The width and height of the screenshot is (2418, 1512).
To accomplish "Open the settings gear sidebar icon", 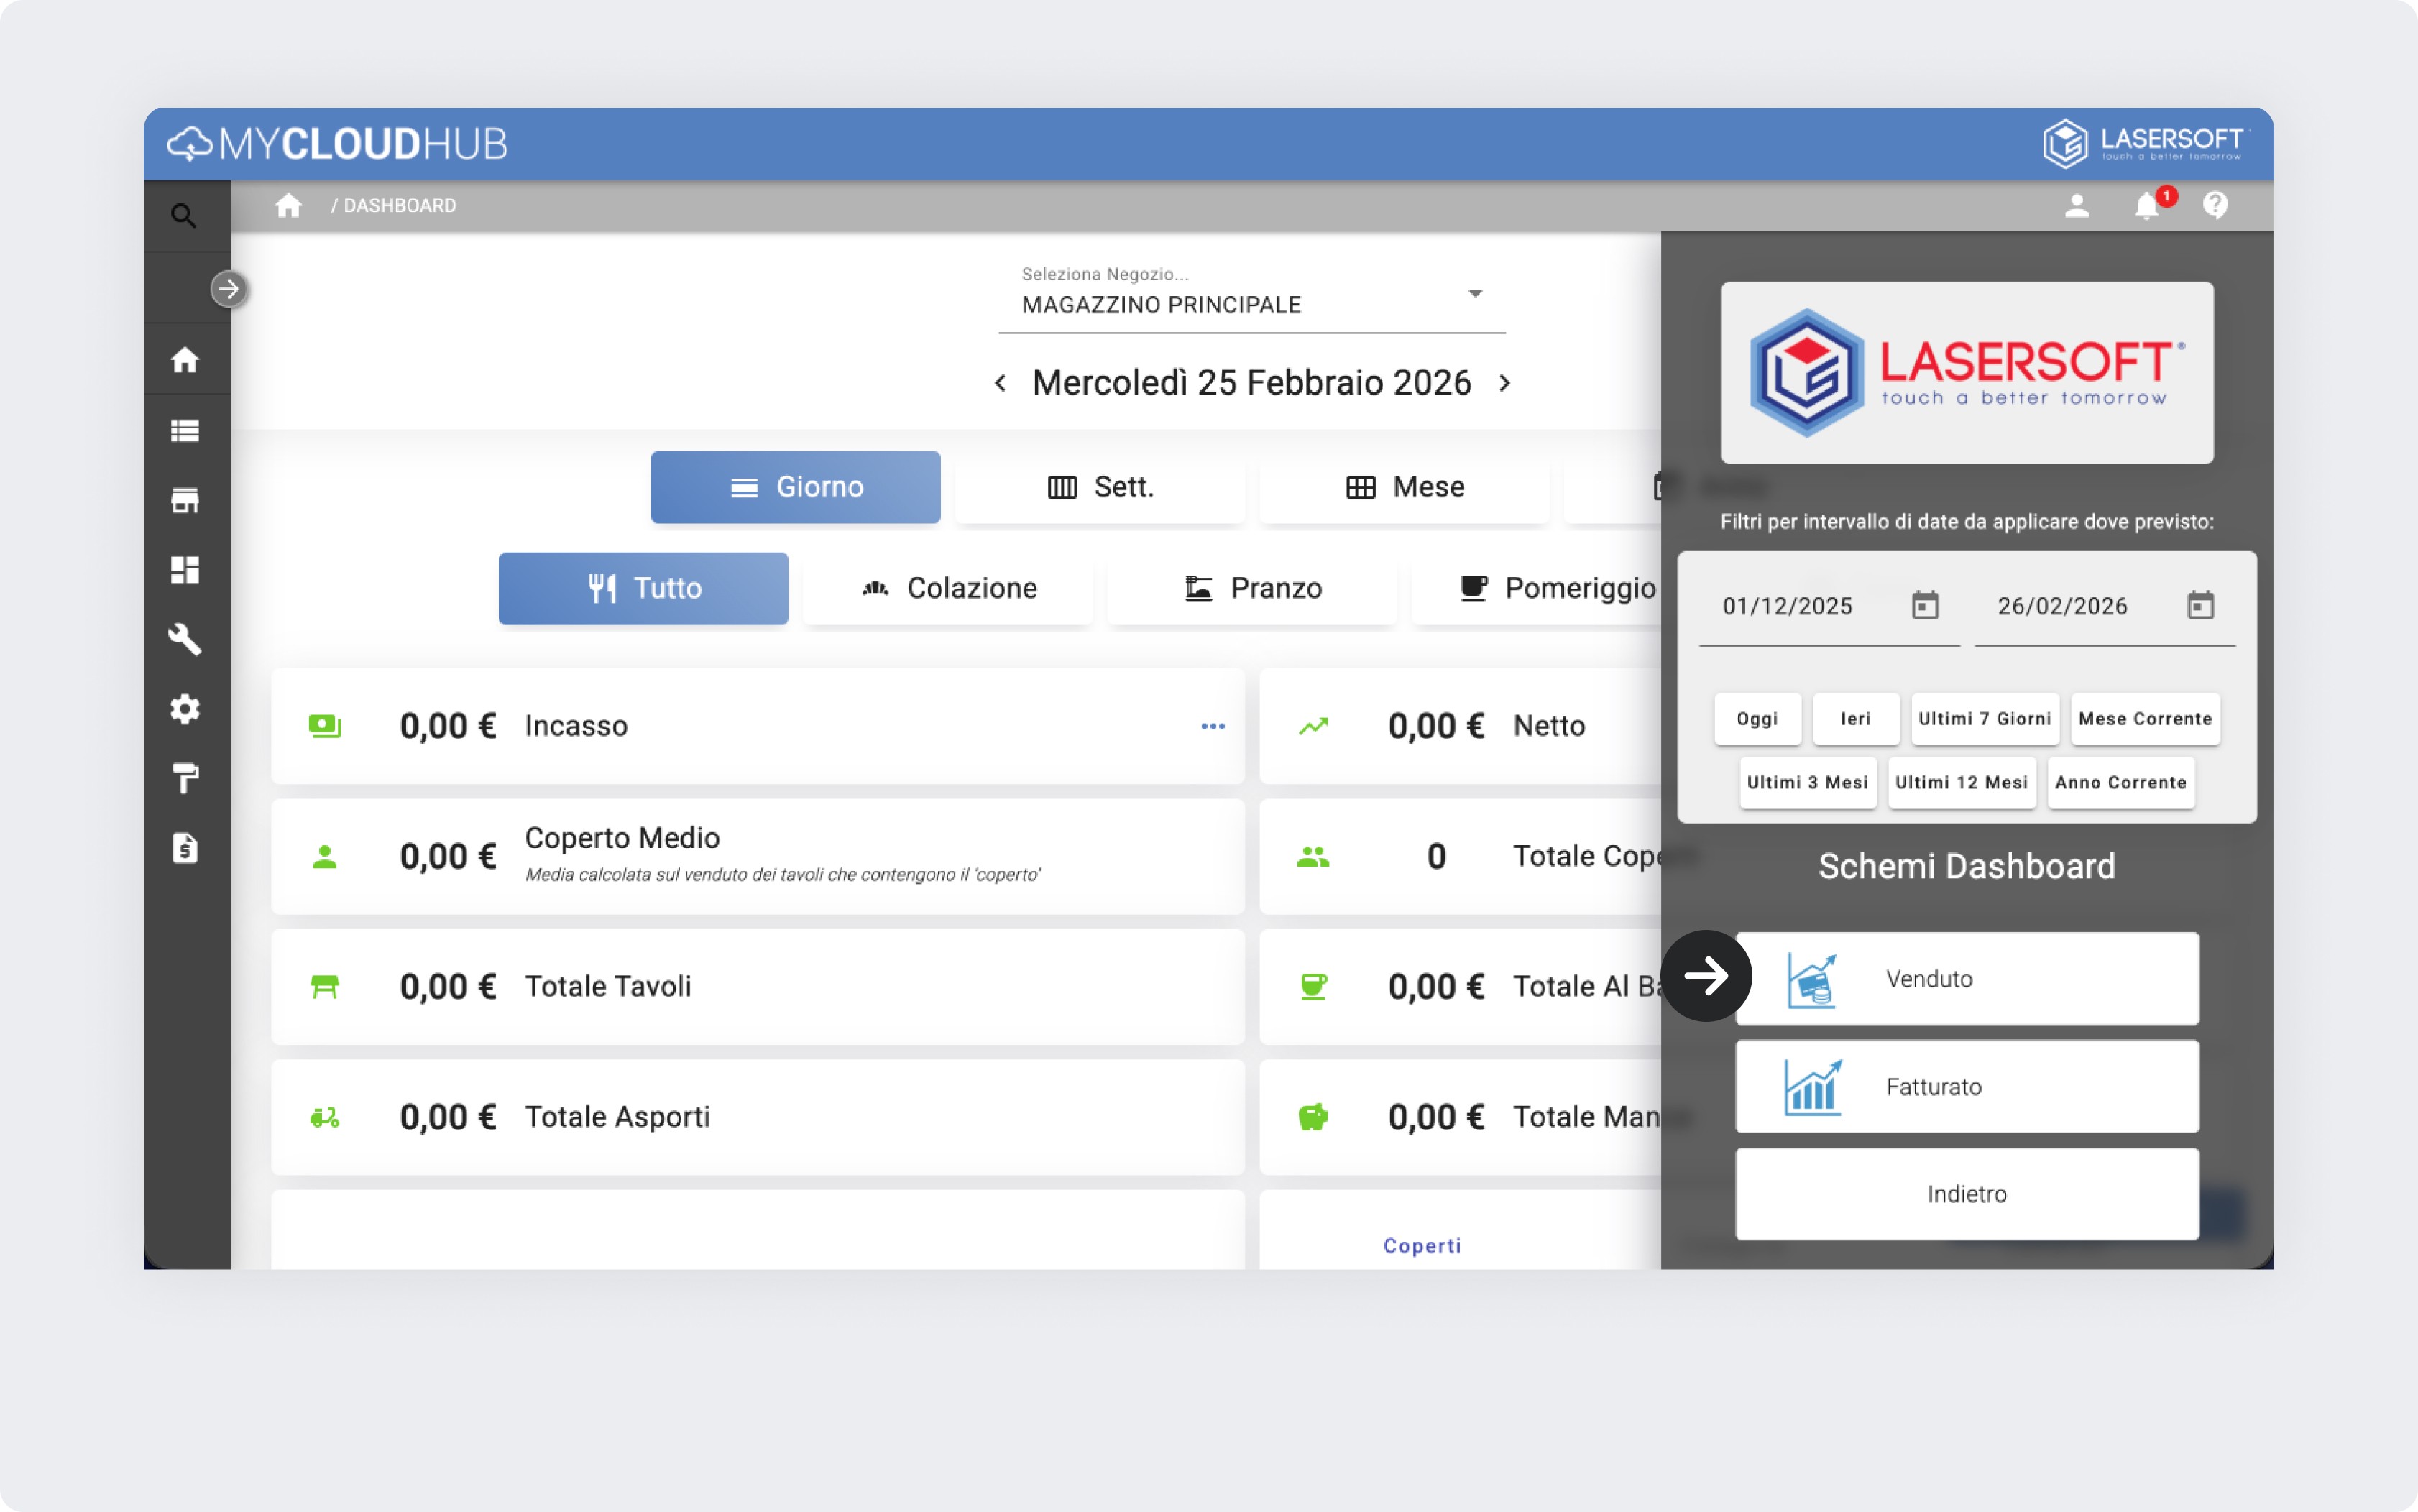I will click(x=185, y=709).
